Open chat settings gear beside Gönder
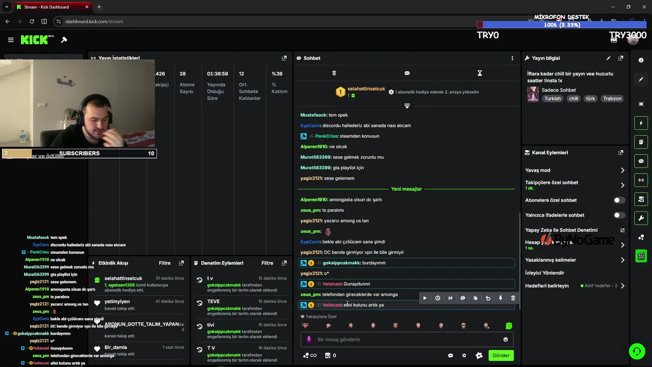The width and height of the screenshot is (652, 367). (x=464, y=356)
